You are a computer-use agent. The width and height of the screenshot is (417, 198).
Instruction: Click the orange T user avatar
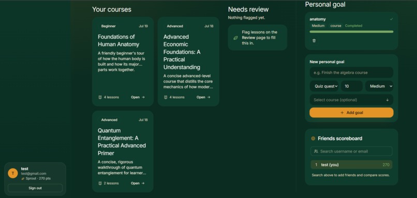13,173
